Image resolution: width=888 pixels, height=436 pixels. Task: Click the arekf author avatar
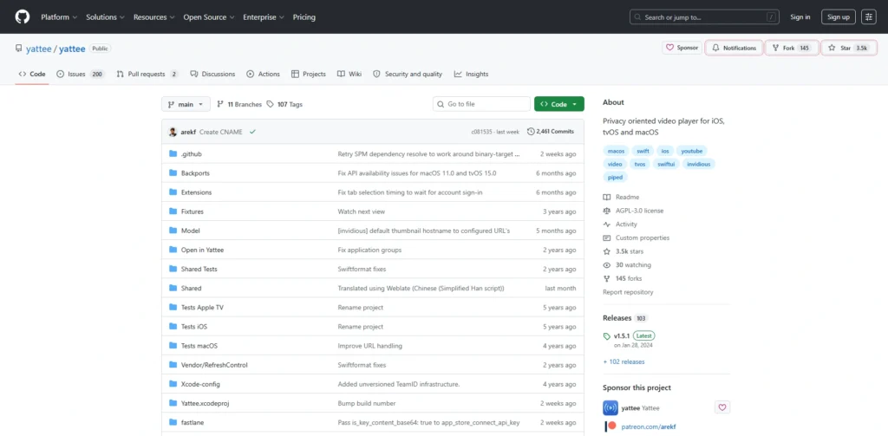click(x=173, y=132)
